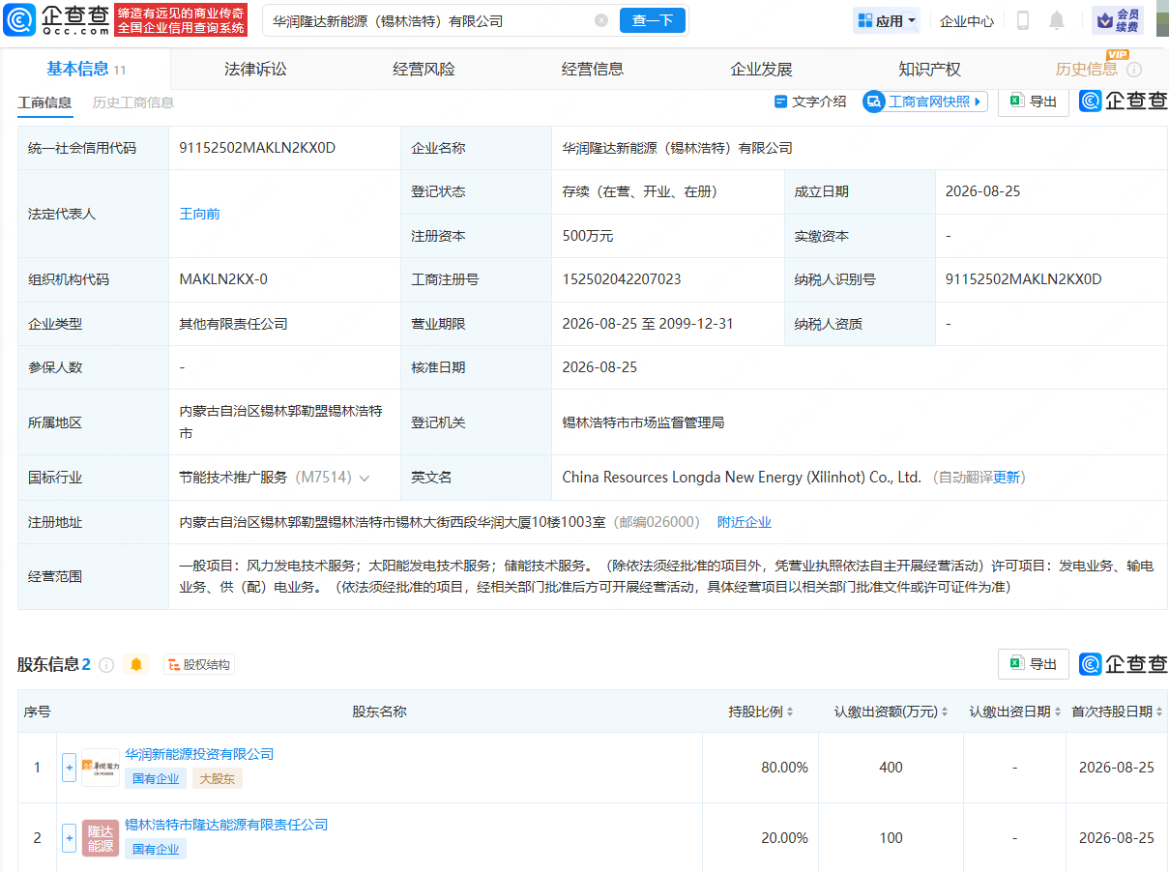Expand row for 华润新能源投资有限公司

(x=69, y=768)
